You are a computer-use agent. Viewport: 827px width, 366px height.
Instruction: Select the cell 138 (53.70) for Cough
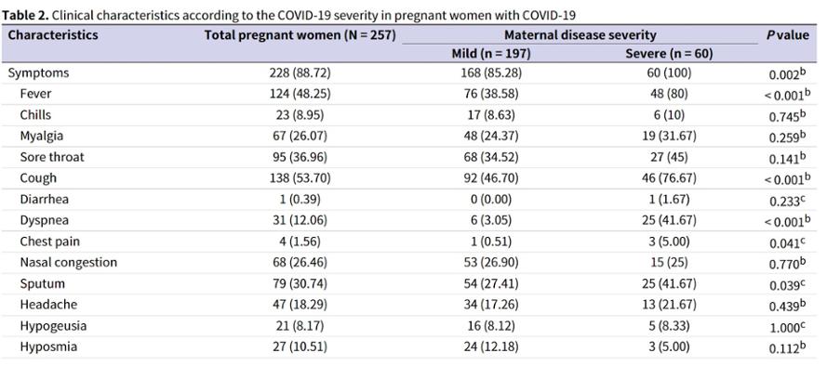[x=300, y=178]
